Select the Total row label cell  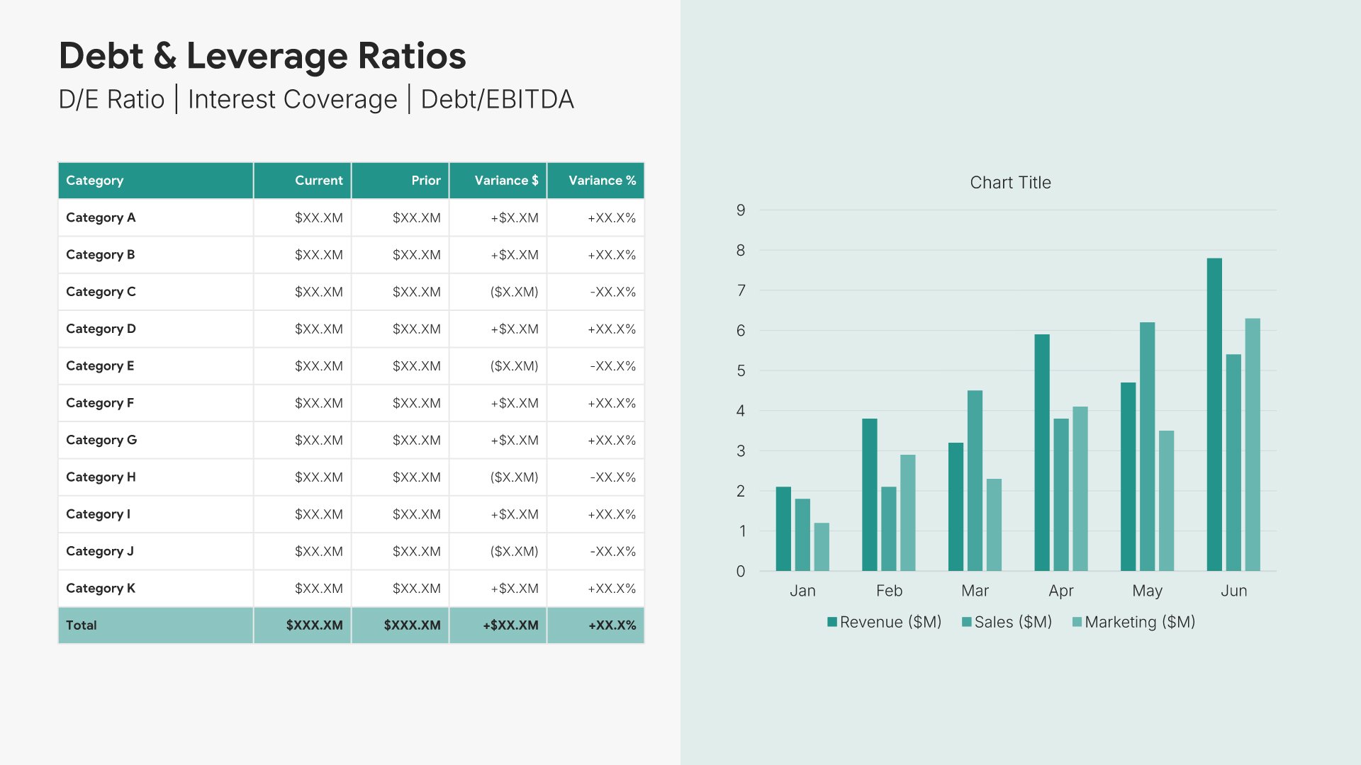point(82,625)
